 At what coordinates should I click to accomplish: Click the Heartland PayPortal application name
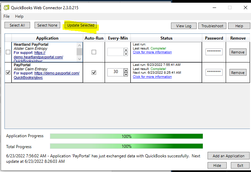point(31,44)
